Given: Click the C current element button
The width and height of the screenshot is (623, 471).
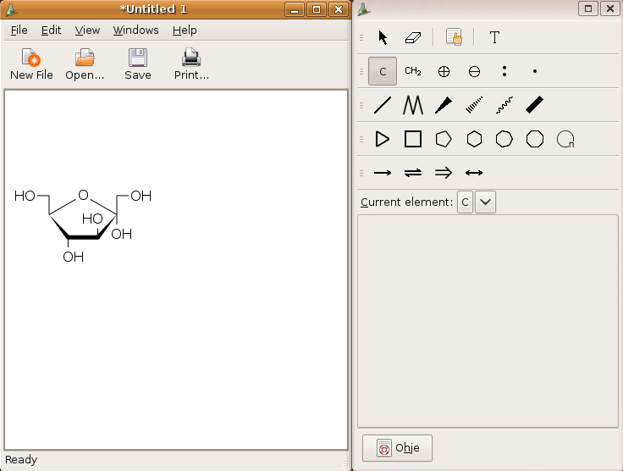Looking at the screenshot, I should point(465,202).
